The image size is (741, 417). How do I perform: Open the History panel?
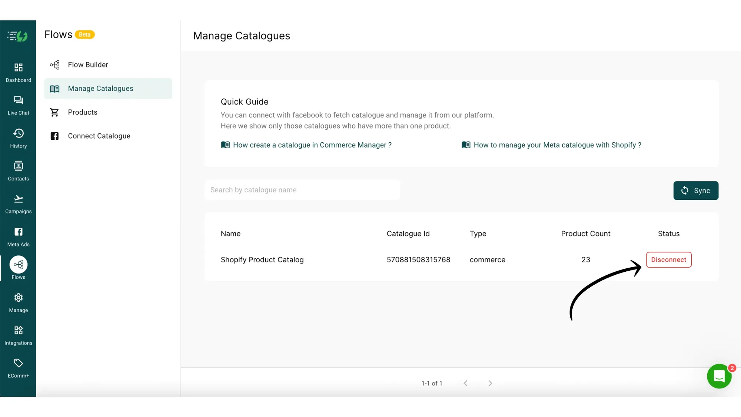pos(18,138)
